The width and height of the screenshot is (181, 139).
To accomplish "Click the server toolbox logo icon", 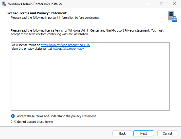I will 172,16.
